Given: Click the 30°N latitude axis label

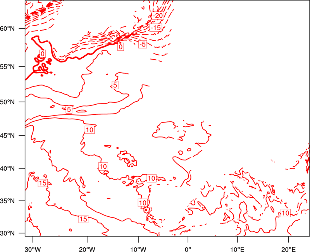Looking at the screenshot, I should coord(7,233).
